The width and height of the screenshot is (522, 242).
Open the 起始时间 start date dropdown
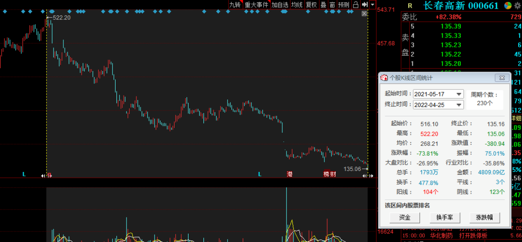coord(459,94)
